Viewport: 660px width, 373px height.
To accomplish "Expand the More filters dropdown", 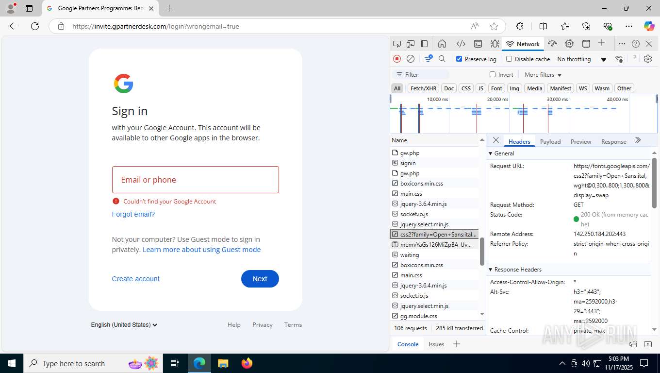I will 543,75.
